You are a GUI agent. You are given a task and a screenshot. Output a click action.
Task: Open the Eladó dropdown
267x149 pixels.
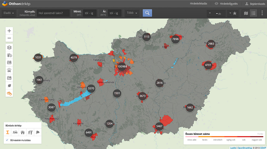pos(9,13)
